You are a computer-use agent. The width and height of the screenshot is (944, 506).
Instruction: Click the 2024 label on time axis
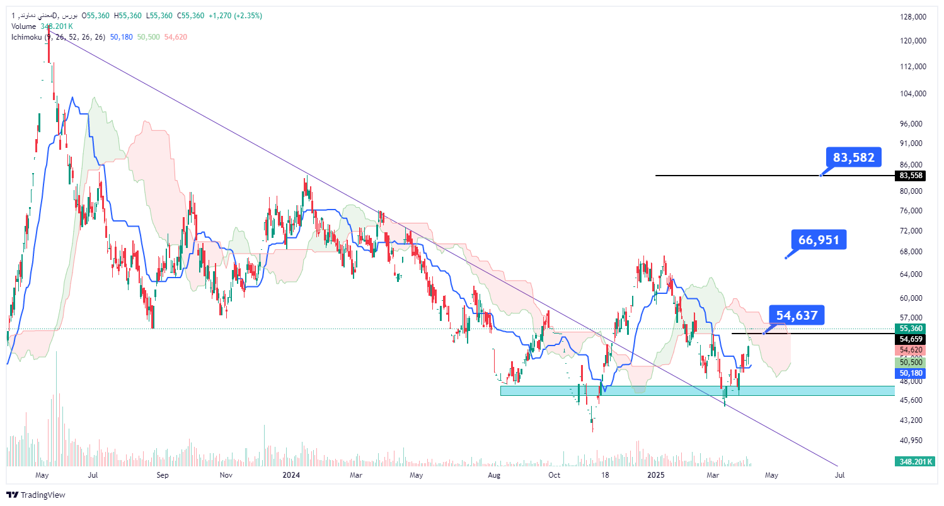pyautogui.click(x=291, y=475)
